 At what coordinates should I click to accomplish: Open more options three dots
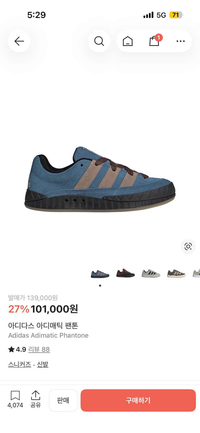pos(181,41)
